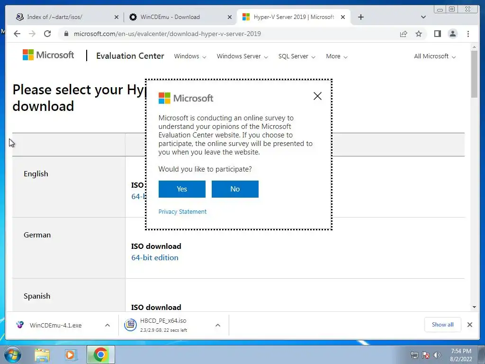The height and width of the screenshot is (364, 485).
Task: Click the Chrome forward arrow
Action: tap(32, 34)
